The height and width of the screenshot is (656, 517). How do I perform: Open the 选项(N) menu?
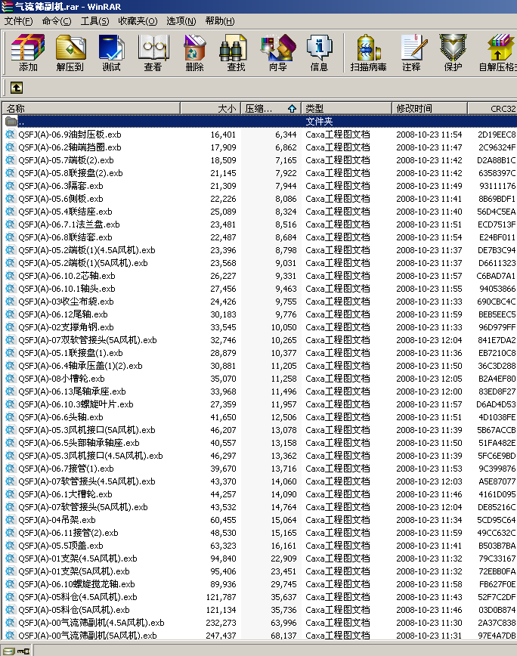181,21
